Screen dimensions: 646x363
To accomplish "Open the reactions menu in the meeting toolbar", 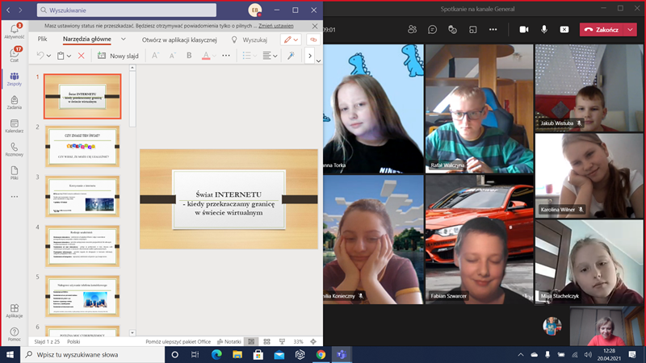I will tap(453, 29).
